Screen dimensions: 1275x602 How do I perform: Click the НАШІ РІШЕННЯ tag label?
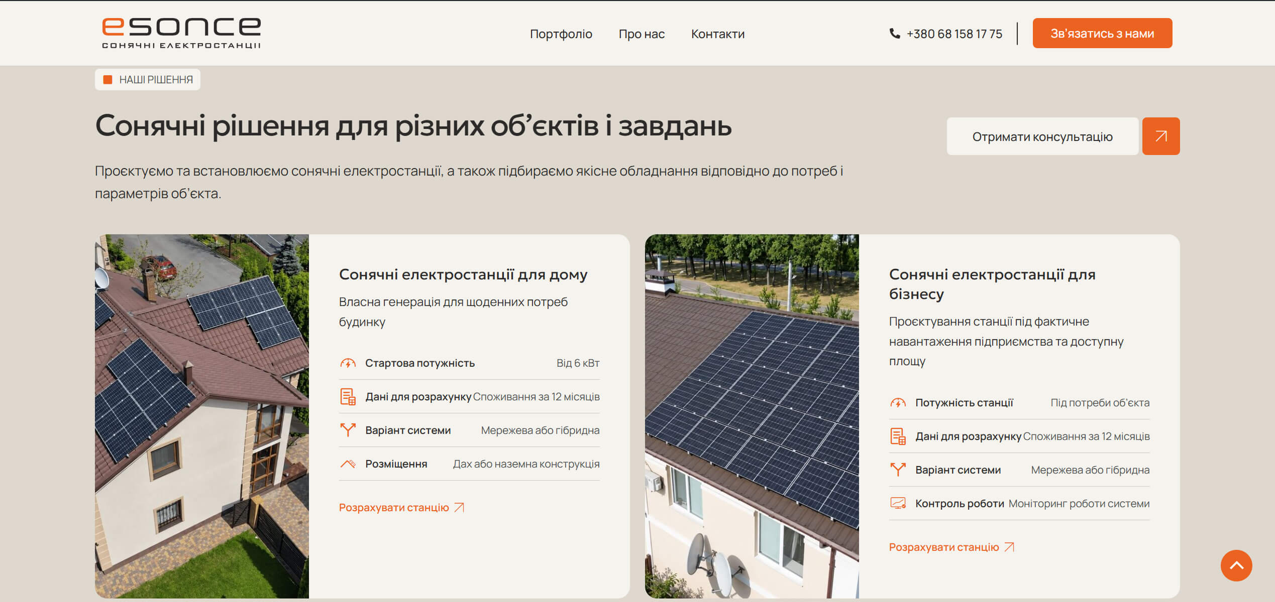point(148,79)
